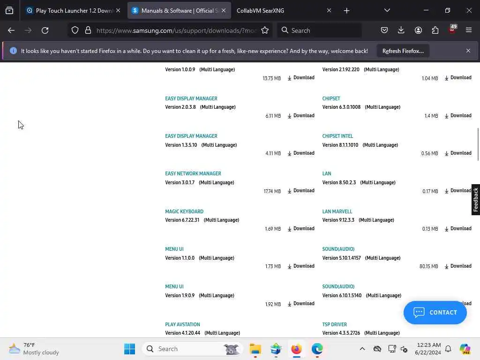Click the cloud sync off tray icon
Viewport: 480px width, 360px height.
click(377, 349)
